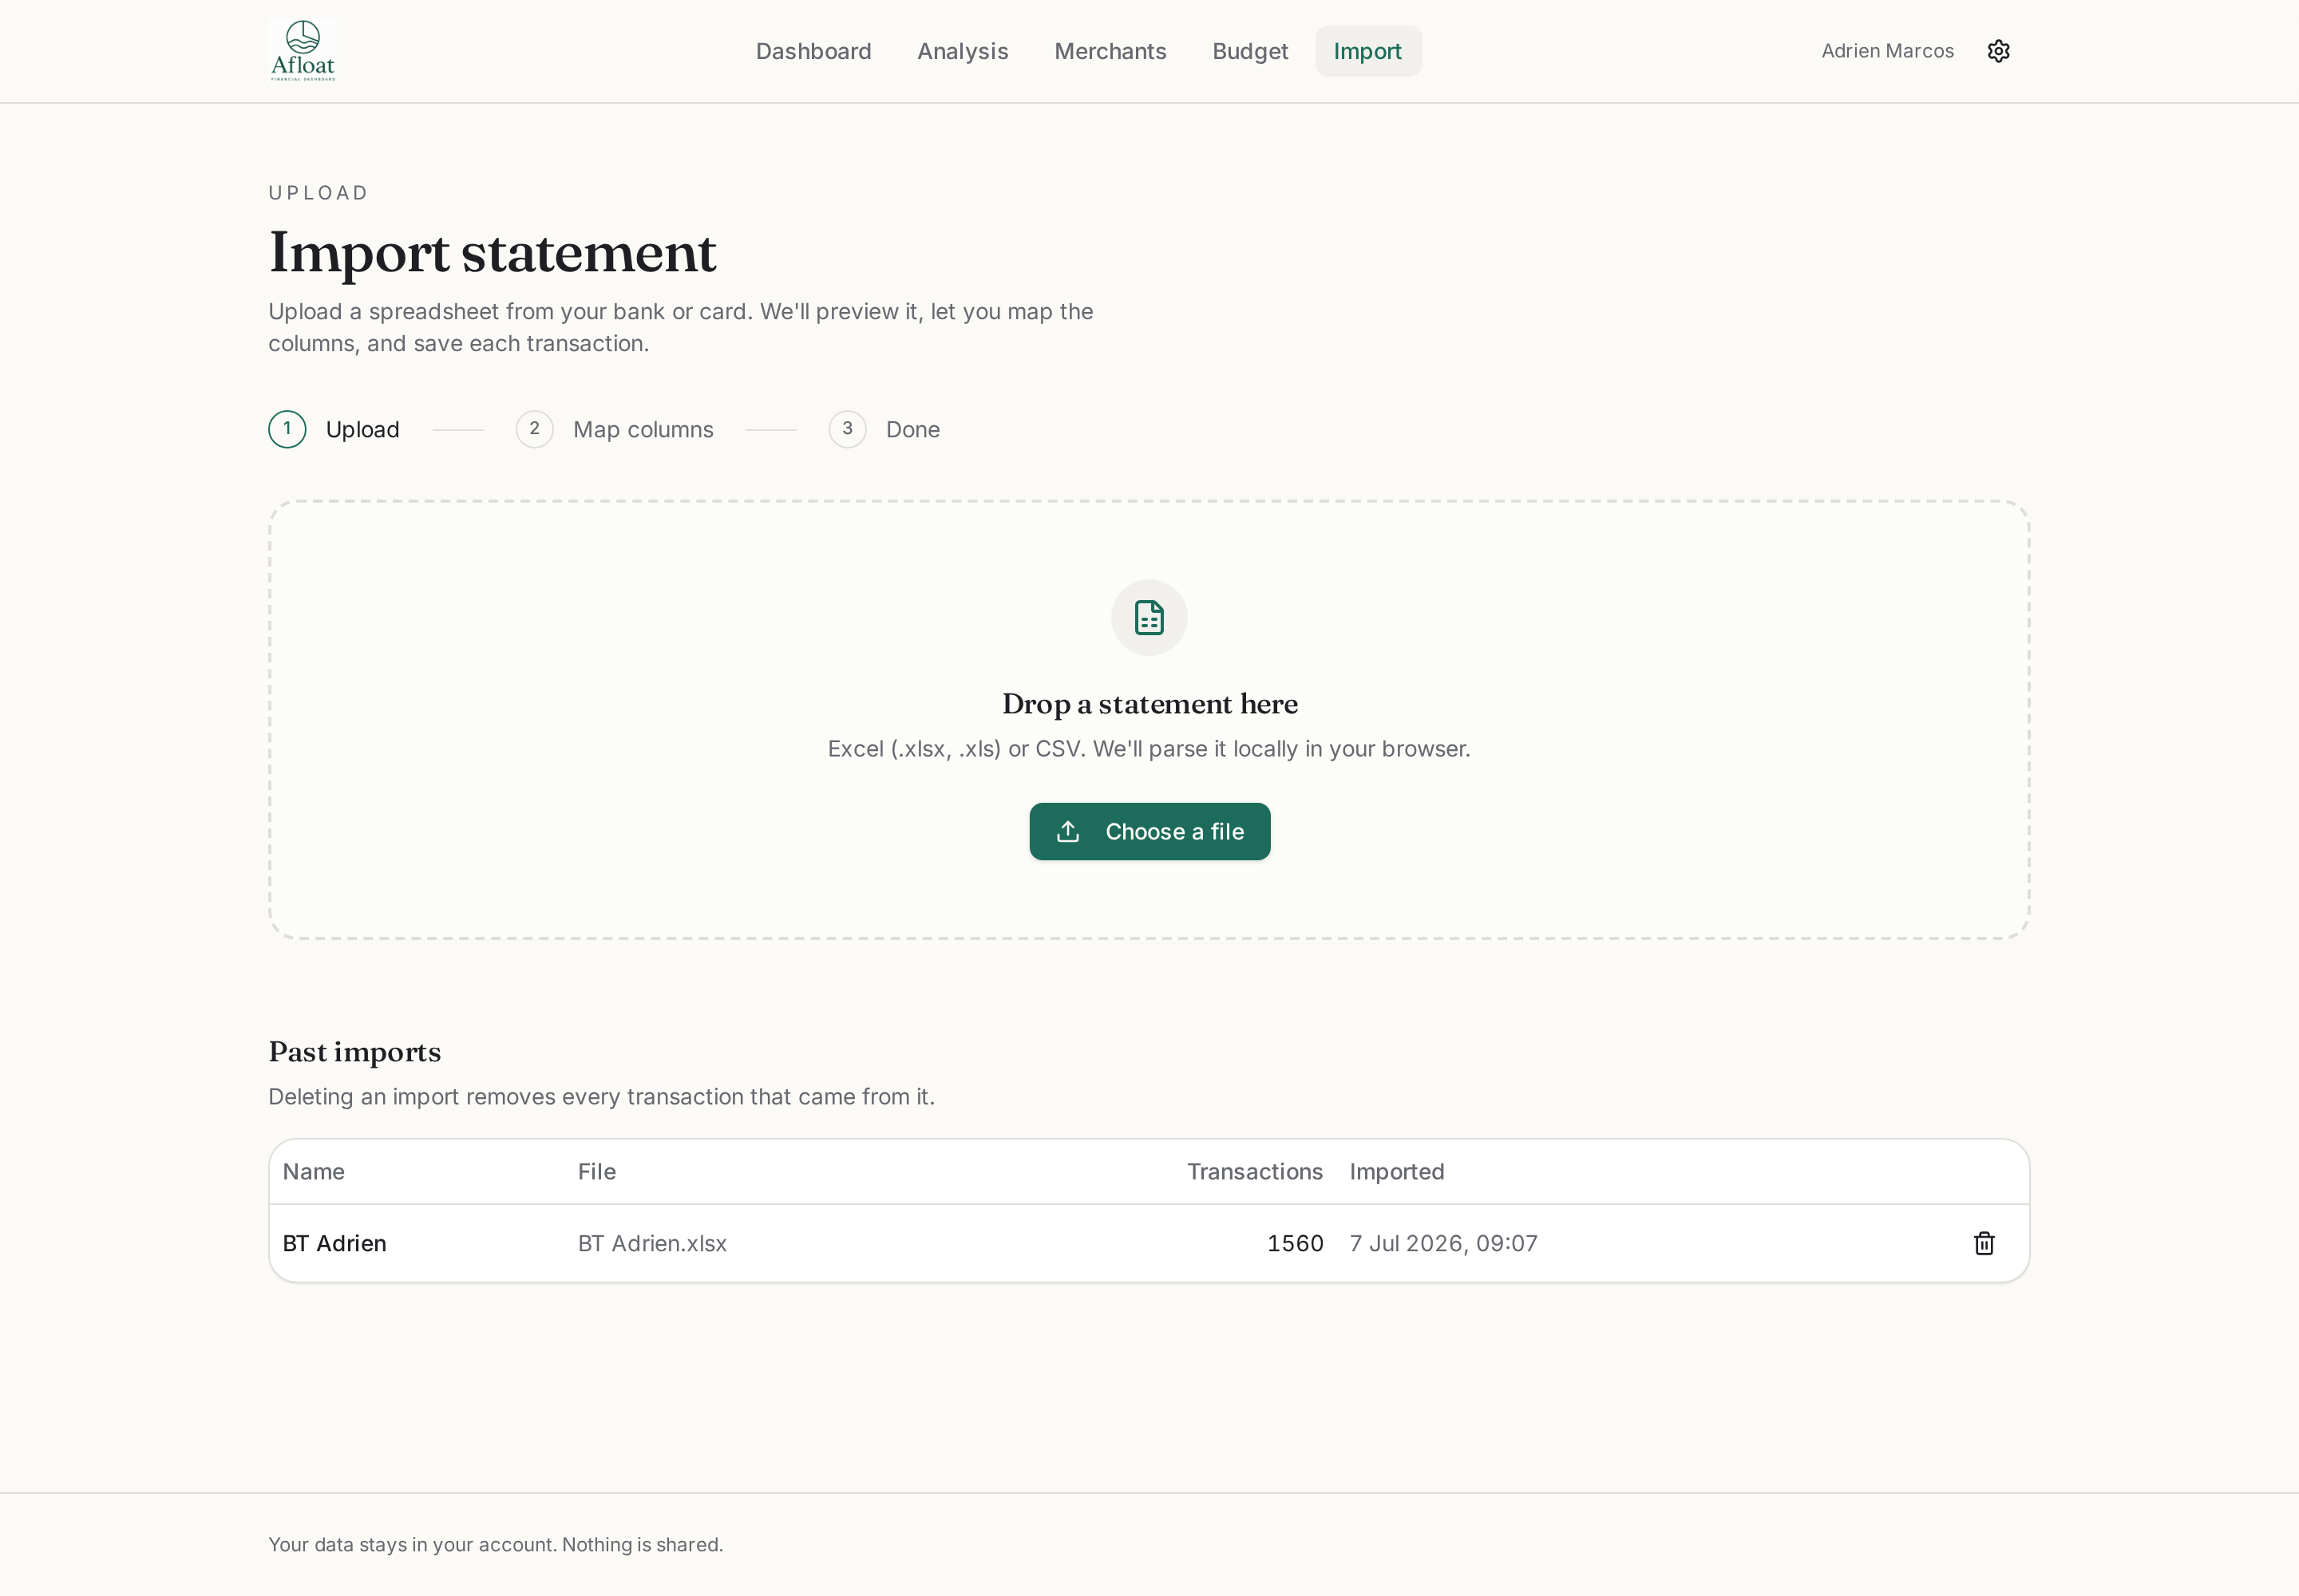Image resolution: width=2299 pixels, height=1596 pixels.
Task: Click the Imported column header
Action: (1397, 1171)
